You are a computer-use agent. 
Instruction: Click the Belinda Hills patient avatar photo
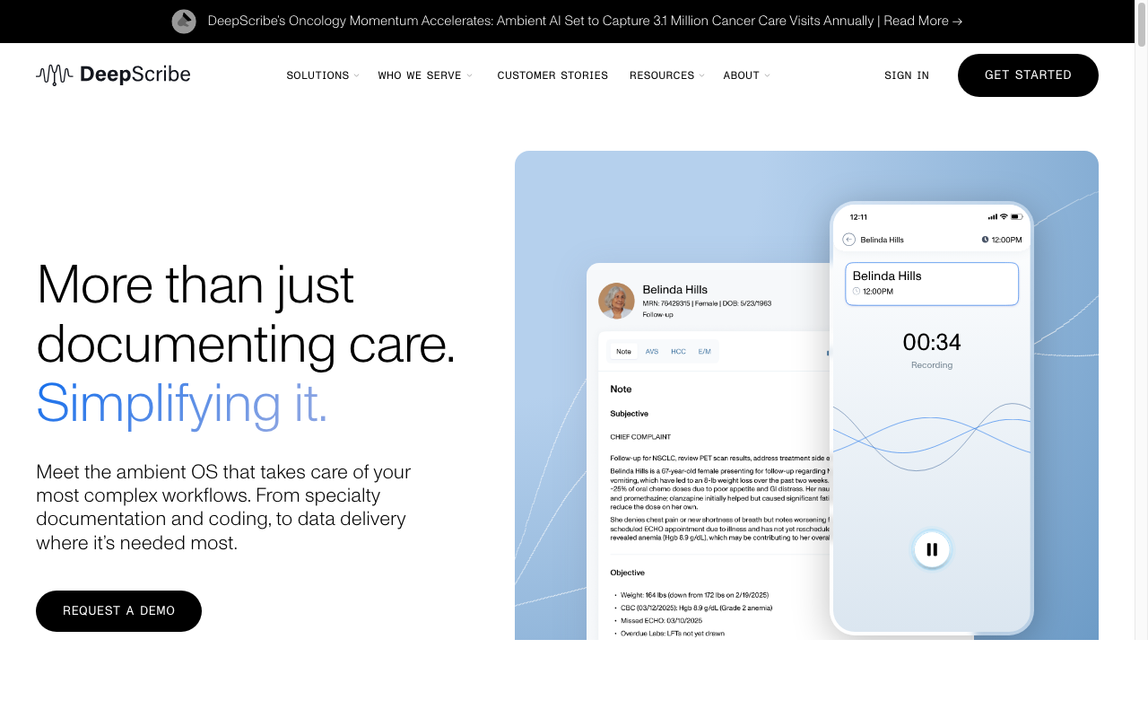(616, 301)
